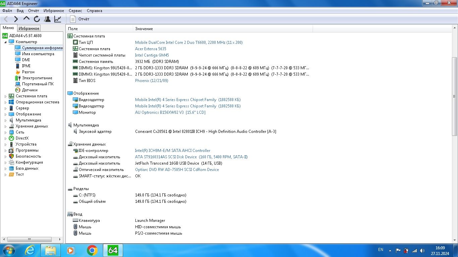Viewport: 458px width, 257px height.
Task: Open Internet Explorer from the taskbar
Action: point(30,250)
